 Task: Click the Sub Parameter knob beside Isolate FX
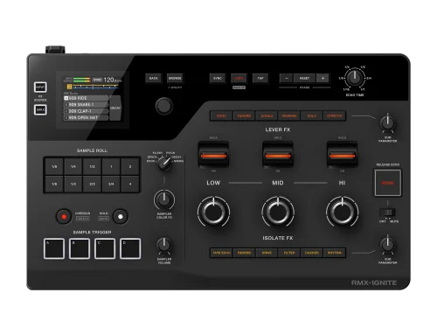387,245
